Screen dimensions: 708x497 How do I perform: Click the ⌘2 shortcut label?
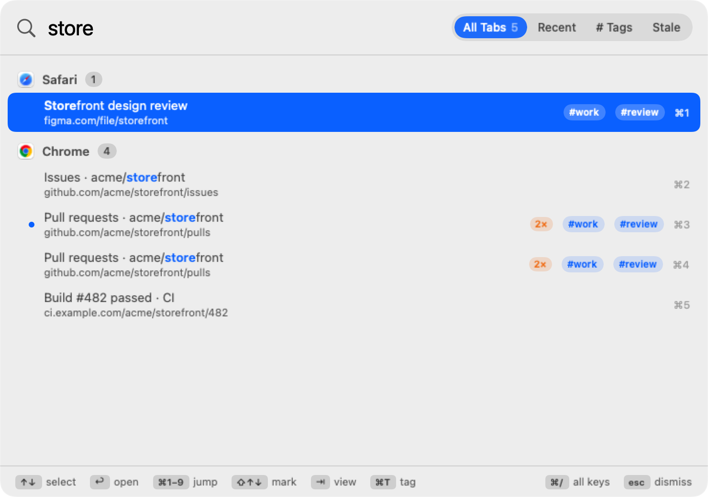pos(682,184)
